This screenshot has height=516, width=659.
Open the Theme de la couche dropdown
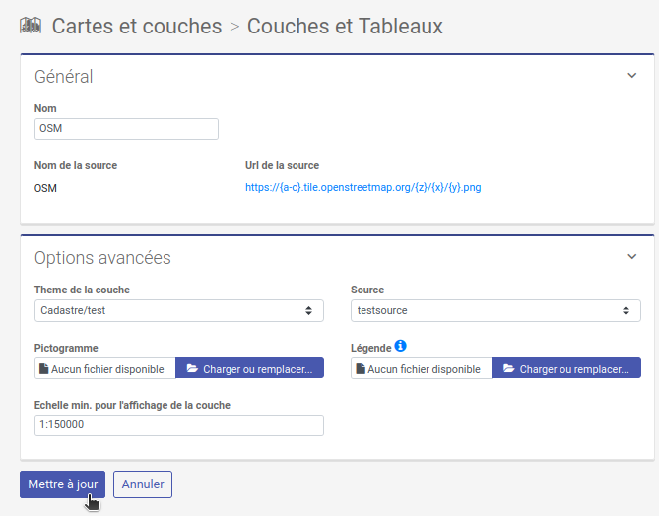coord(178,310)
